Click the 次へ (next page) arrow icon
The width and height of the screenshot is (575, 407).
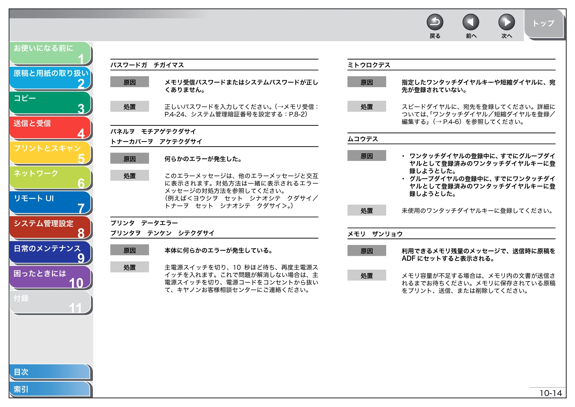tap(507, 22)
